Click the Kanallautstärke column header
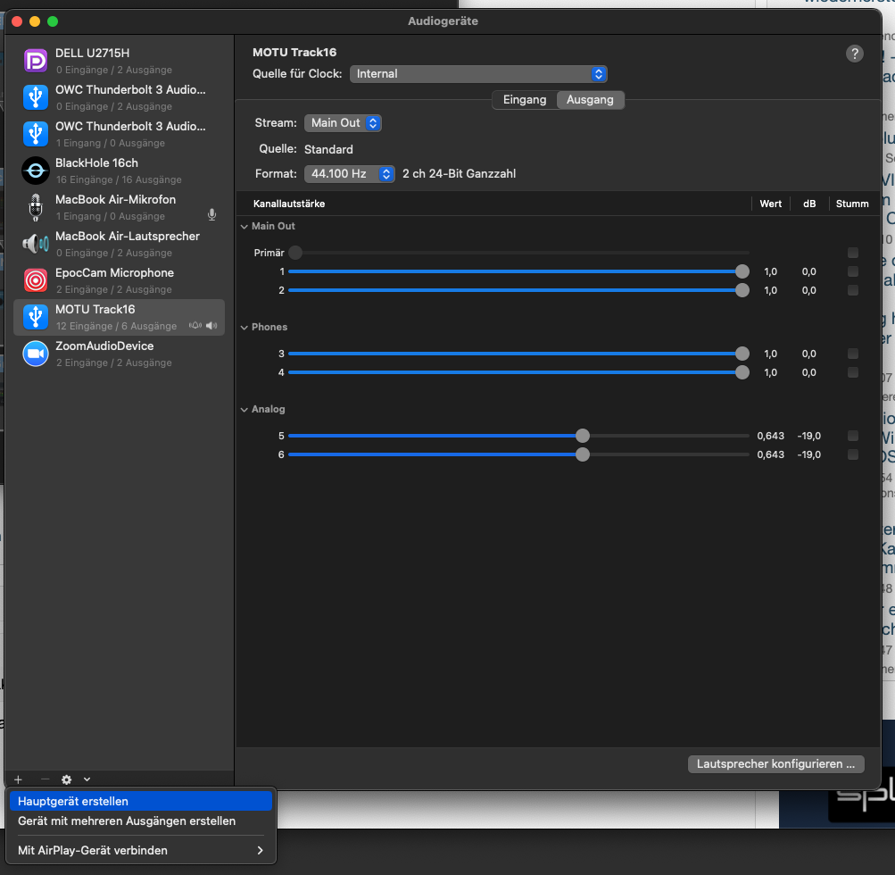 (x=289, y=204)
